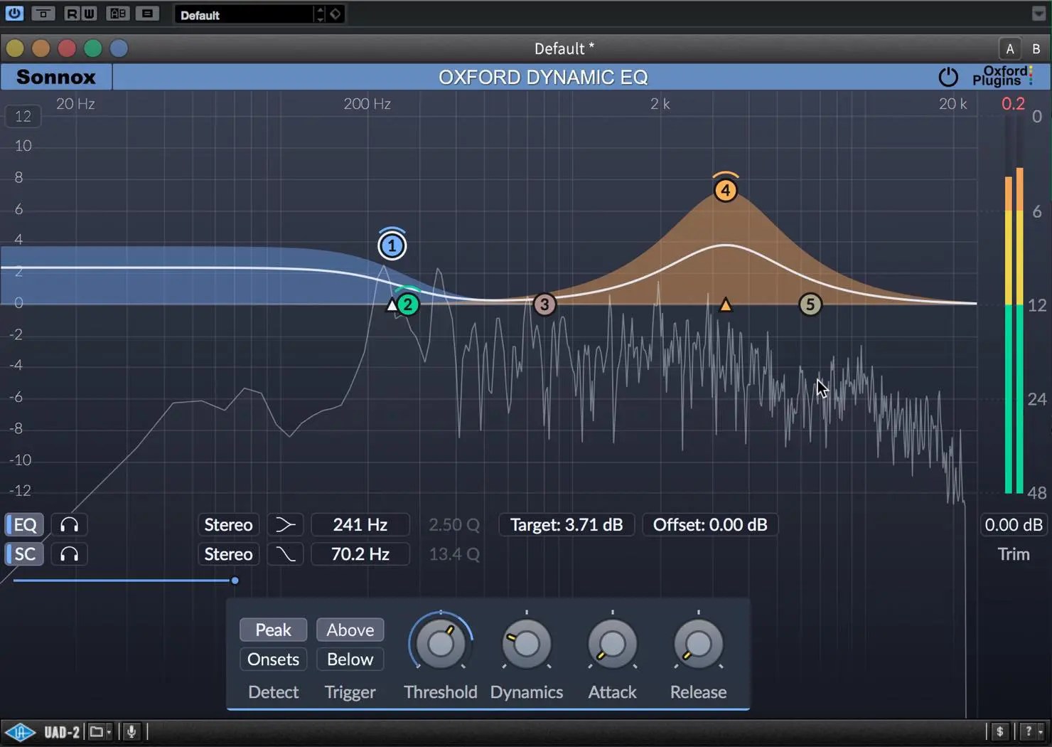Viewport: 1052px width, 747px height.
Task: Switch to the B preset slot
Action: (1036, 48)
